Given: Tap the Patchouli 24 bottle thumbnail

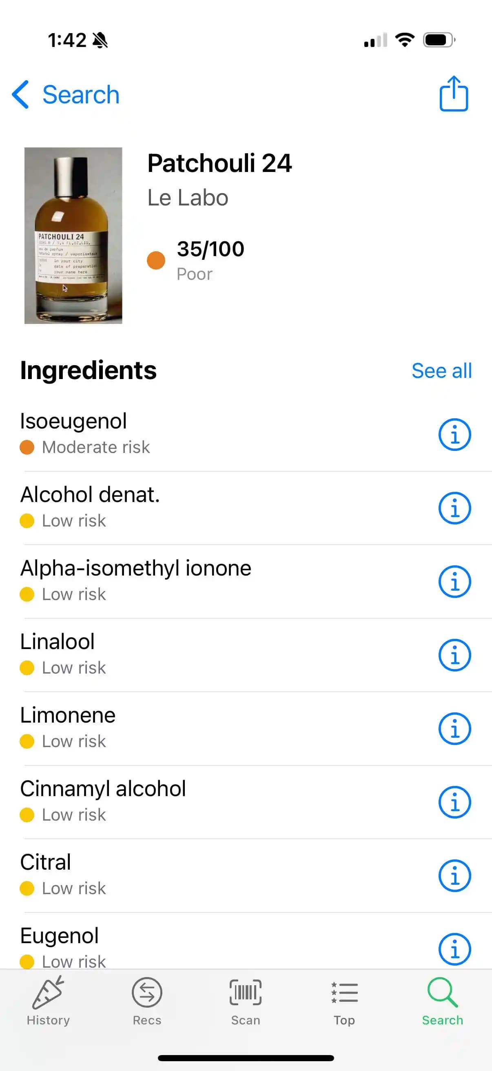Looking at the screenshot, I should tap(73, 235).
